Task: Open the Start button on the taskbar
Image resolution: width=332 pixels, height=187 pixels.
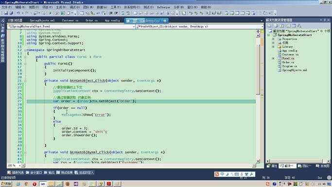Action: coord(6,184)
